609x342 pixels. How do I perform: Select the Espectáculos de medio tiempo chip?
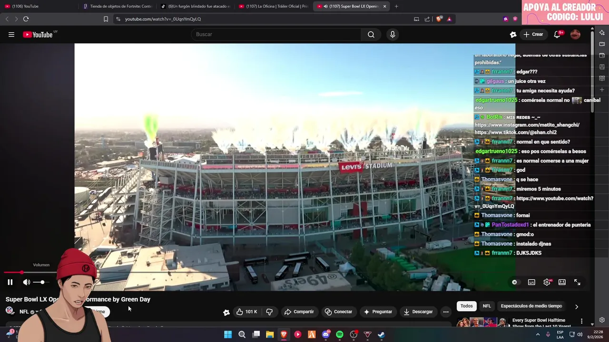pos(531,306)
